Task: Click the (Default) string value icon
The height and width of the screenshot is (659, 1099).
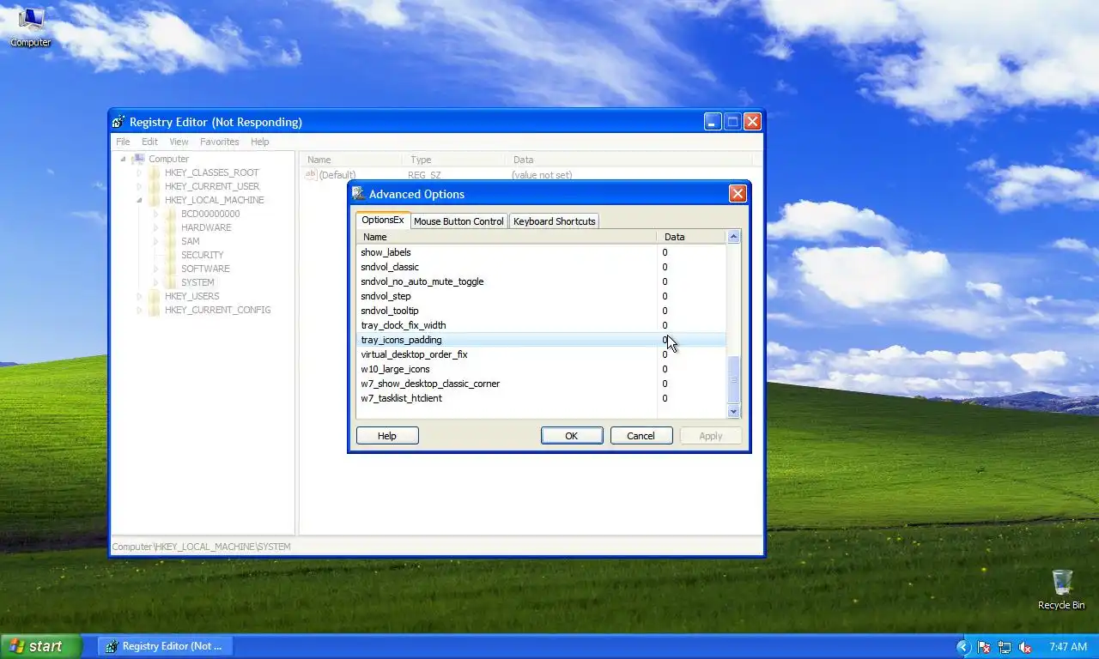Action: (311, 175)
